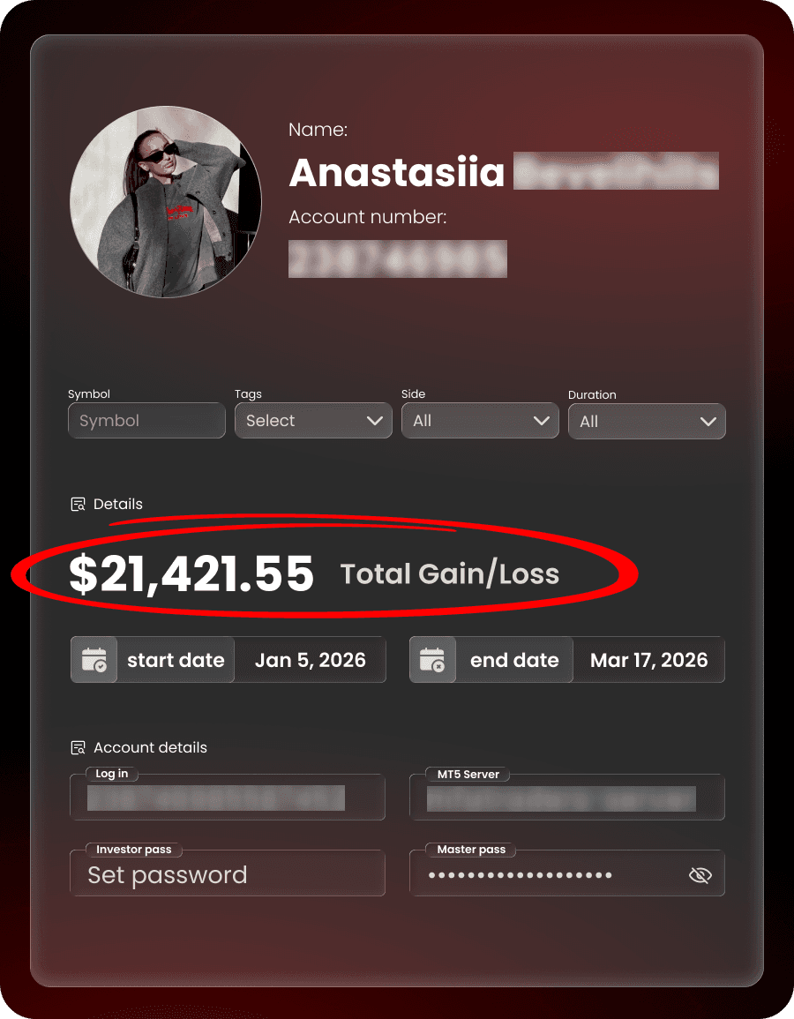Click the Investor pass Set password field
The image size is (794, 1019).
228,874
